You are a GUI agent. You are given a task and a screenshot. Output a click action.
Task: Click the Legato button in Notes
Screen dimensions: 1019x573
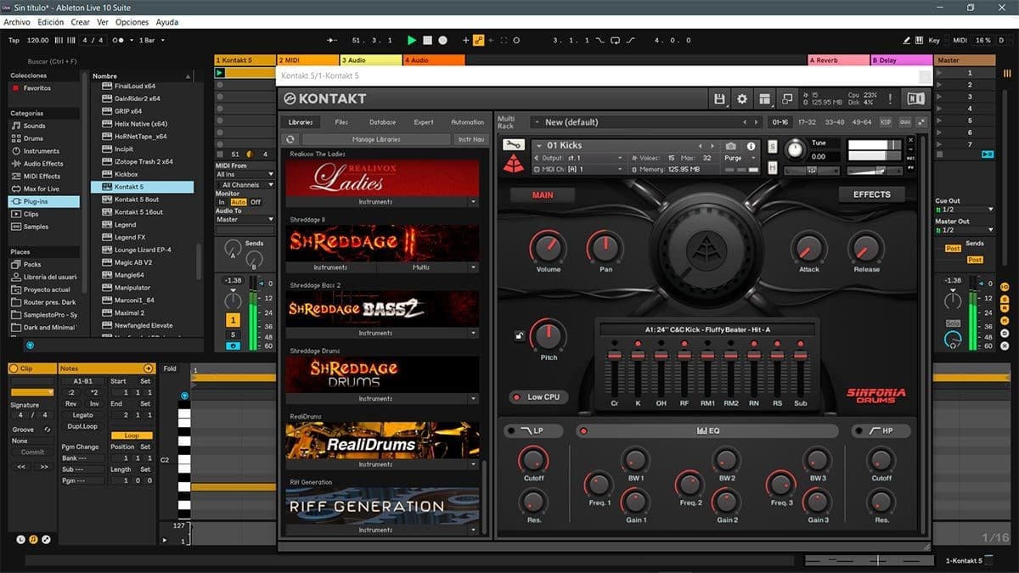point(82,415)
